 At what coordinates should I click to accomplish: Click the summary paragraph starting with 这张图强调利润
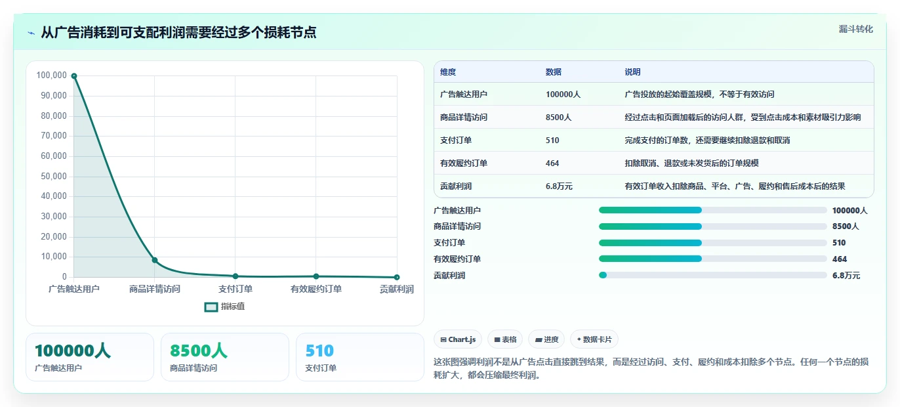(x=651, y=369)
